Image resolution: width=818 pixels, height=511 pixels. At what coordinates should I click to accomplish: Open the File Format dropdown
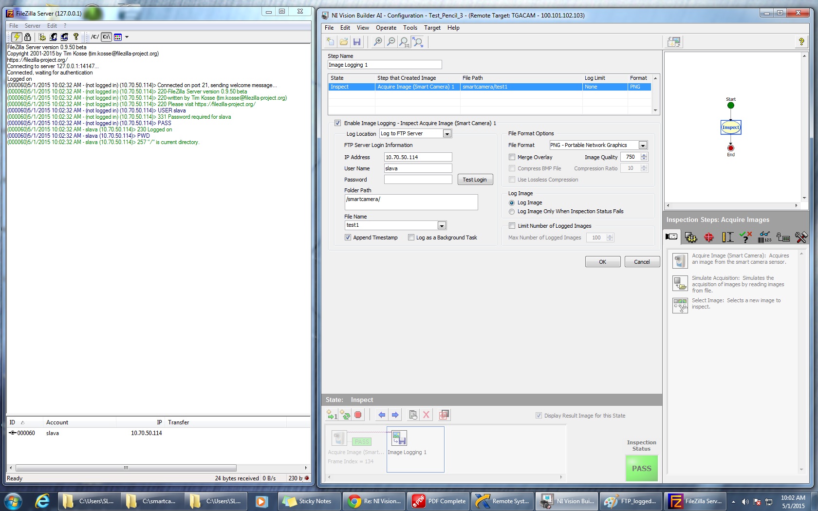click(x=643, y=145)
